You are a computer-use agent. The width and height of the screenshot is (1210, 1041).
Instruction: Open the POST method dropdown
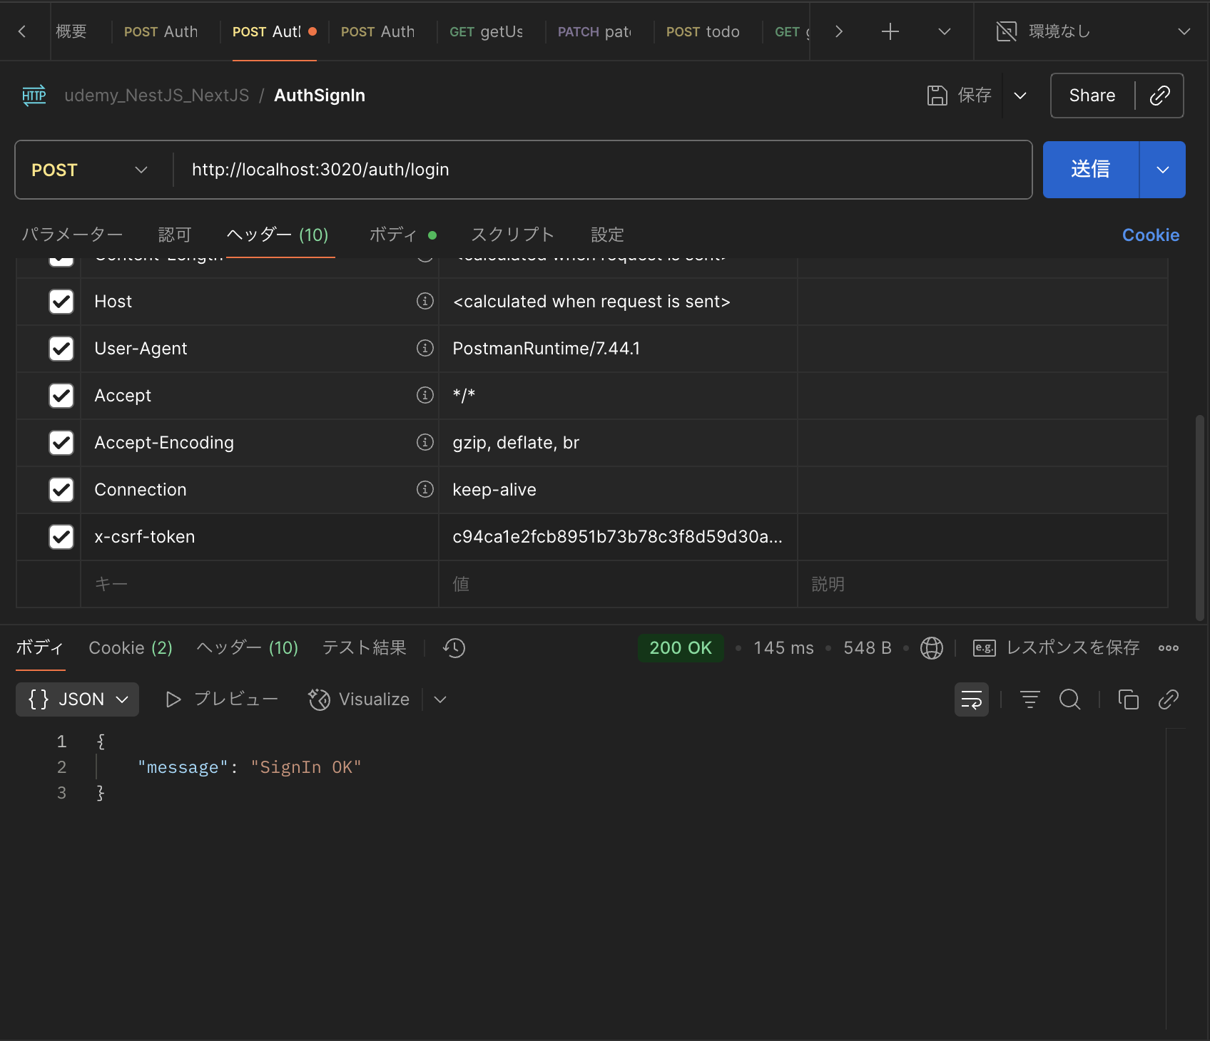(90, 170)
